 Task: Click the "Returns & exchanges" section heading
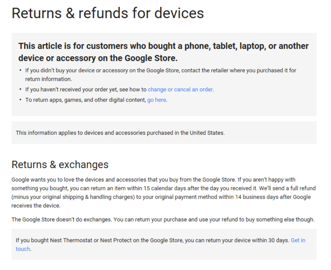point(60,164)
